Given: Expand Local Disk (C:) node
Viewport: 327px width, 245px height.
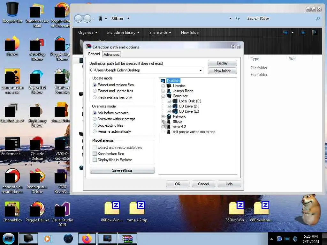Looking at the screenshot, I should pyautogui.click(x=169, y=101).
